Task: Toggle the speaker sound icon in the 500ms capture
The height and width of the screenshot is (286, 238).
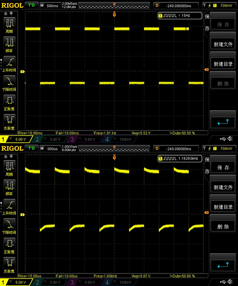Action: tap(230, 139)
